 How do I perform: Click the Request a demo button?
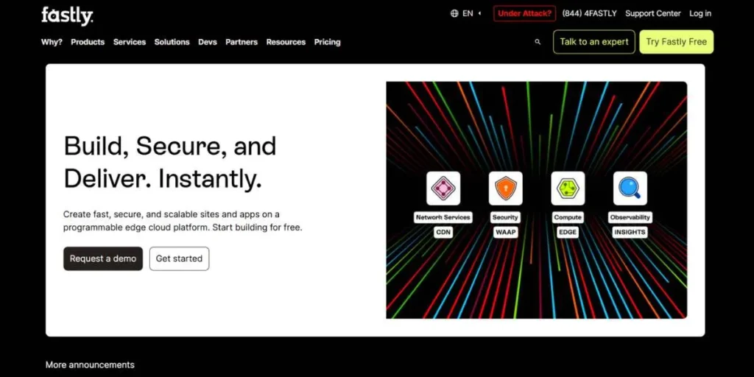103,258
